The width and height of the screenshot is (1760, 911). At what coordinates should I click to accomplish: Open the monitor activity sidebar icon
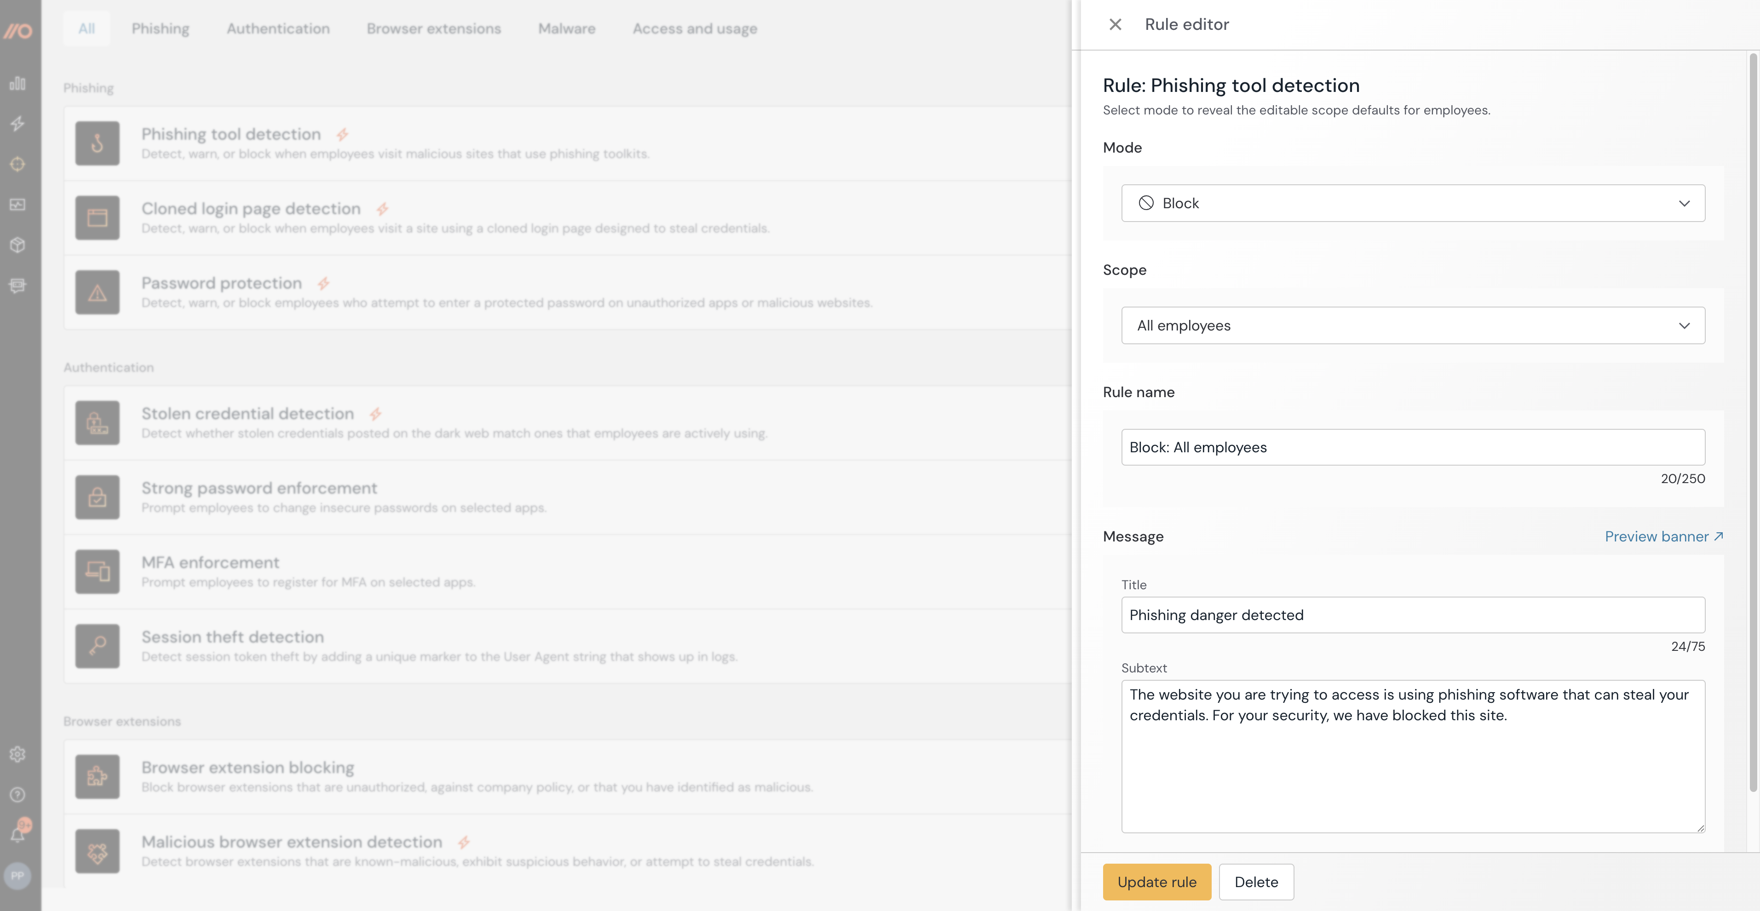pos(18,204)
